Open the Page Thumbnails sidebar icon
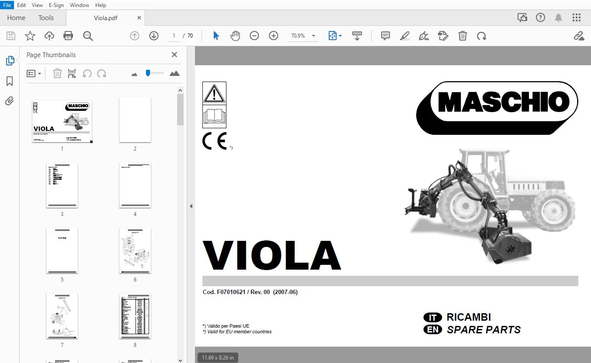The image size is (591, 363). [10, 61]
